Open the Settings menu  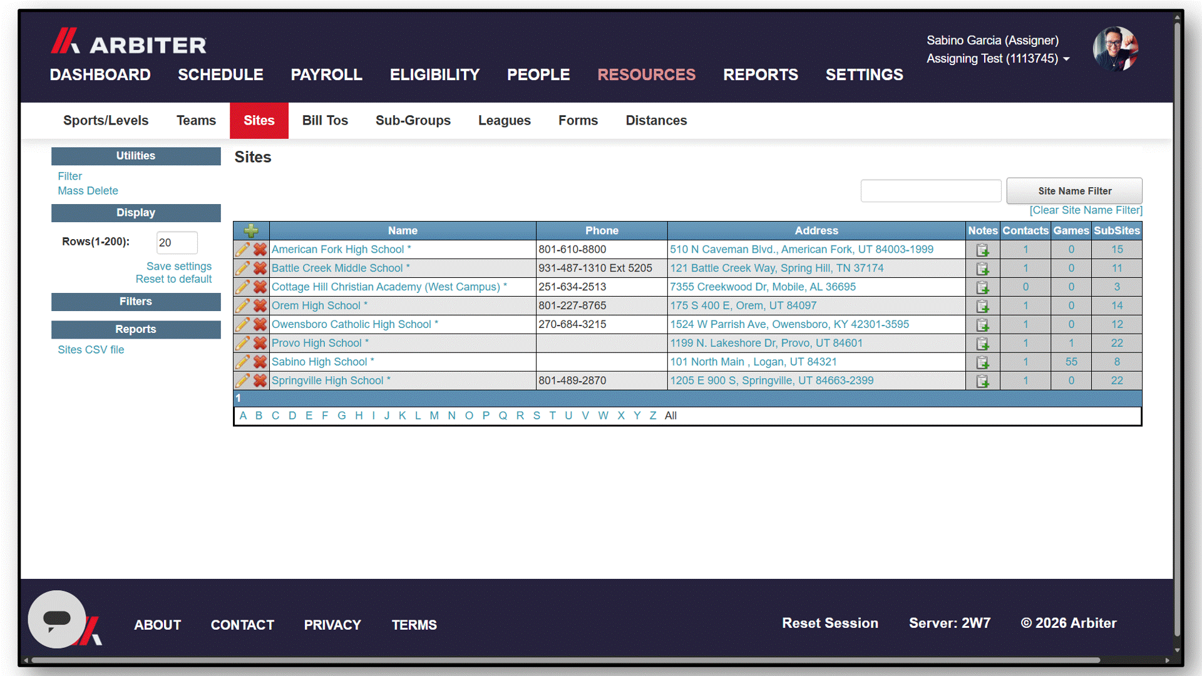(864, 74)
